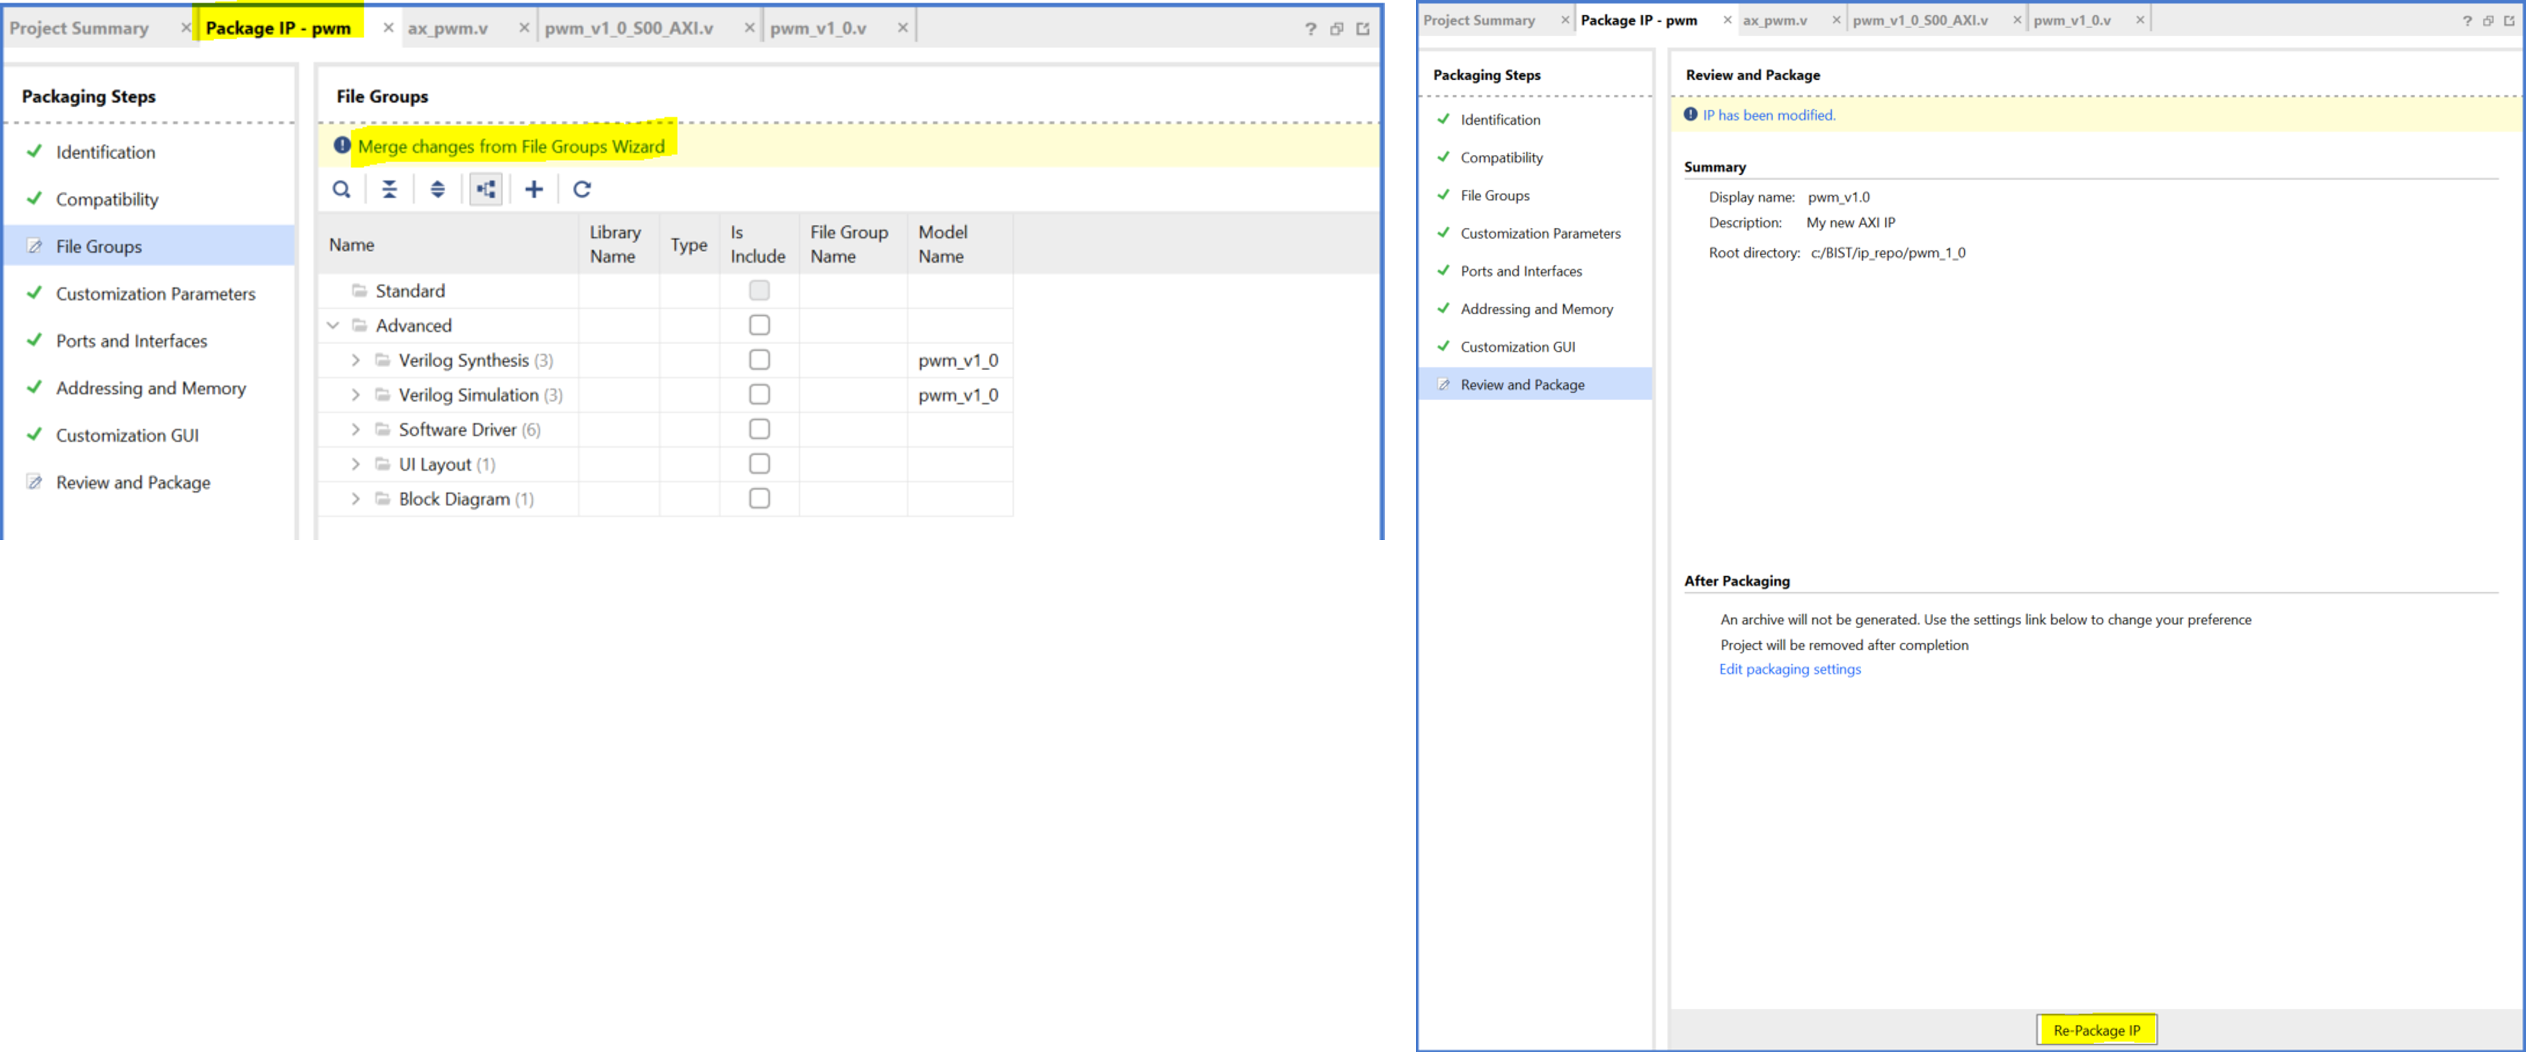The width and height of the screenshot is (2526, 1052).
Task: Click the Expand All toolbar icon
Action: click(x=437, y=189)
